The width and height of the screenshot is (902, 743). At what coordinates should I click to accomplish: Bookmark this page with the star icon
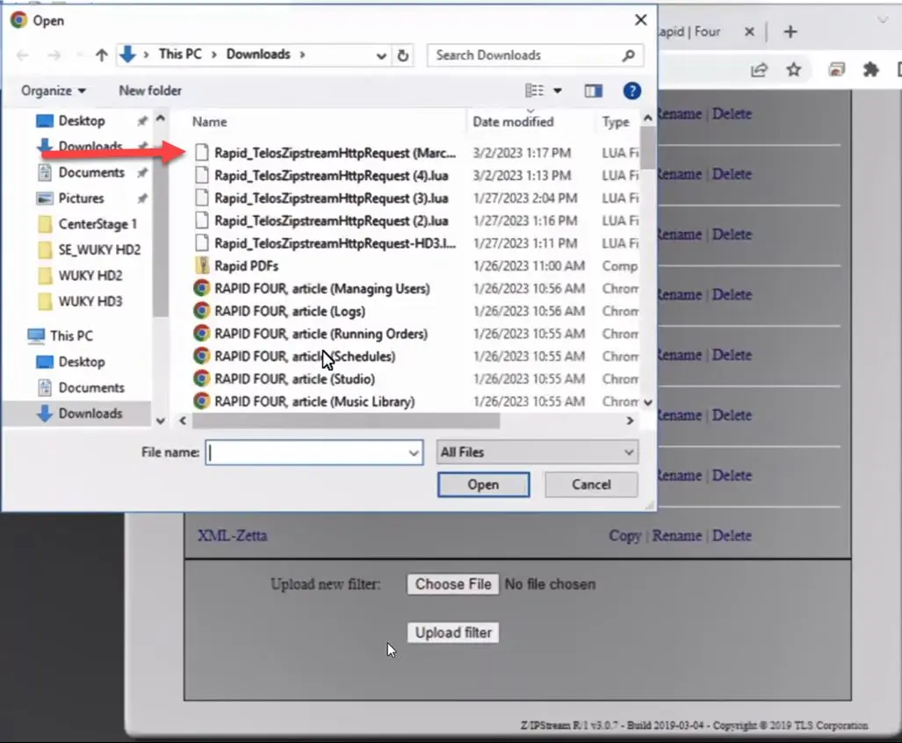[794, 70]
